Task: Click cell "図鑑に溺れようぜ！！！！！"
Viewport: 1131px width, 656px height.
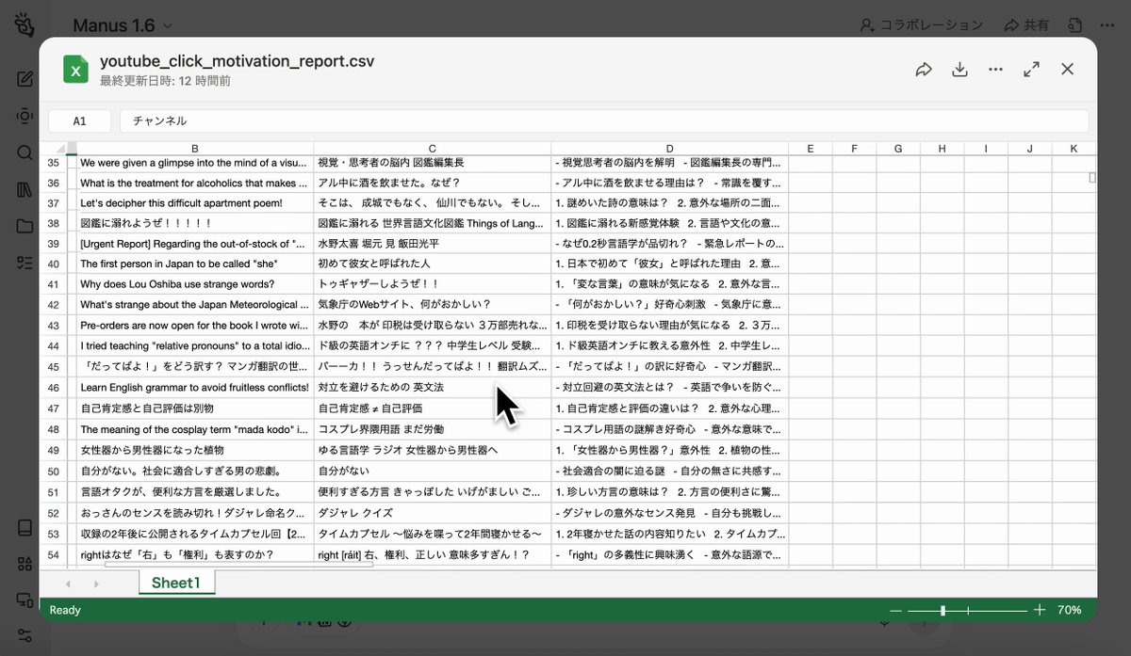Action: pyautogui.click(x=195, y=224)
